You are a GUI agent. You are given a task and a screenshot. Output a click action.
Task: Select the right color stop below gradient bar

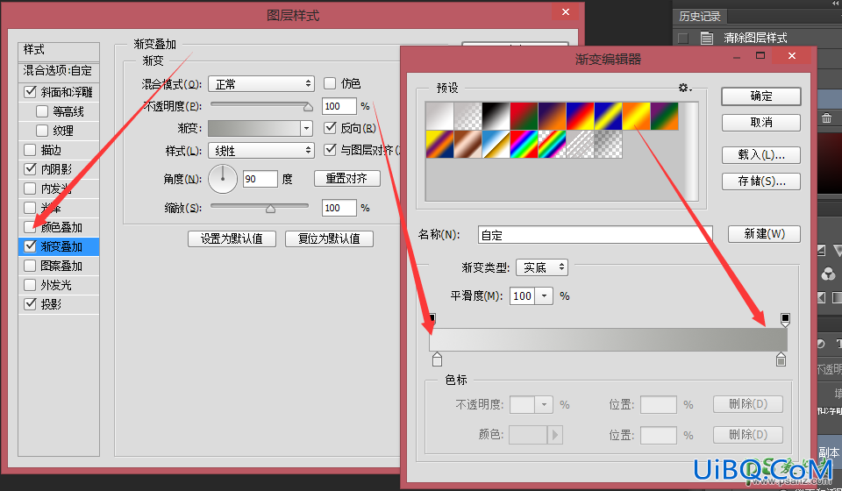(781, 359)
